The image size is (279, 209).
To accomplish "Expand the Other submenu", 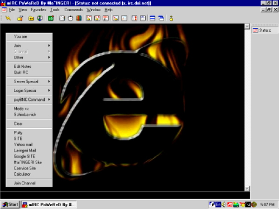I will point(29,58).
